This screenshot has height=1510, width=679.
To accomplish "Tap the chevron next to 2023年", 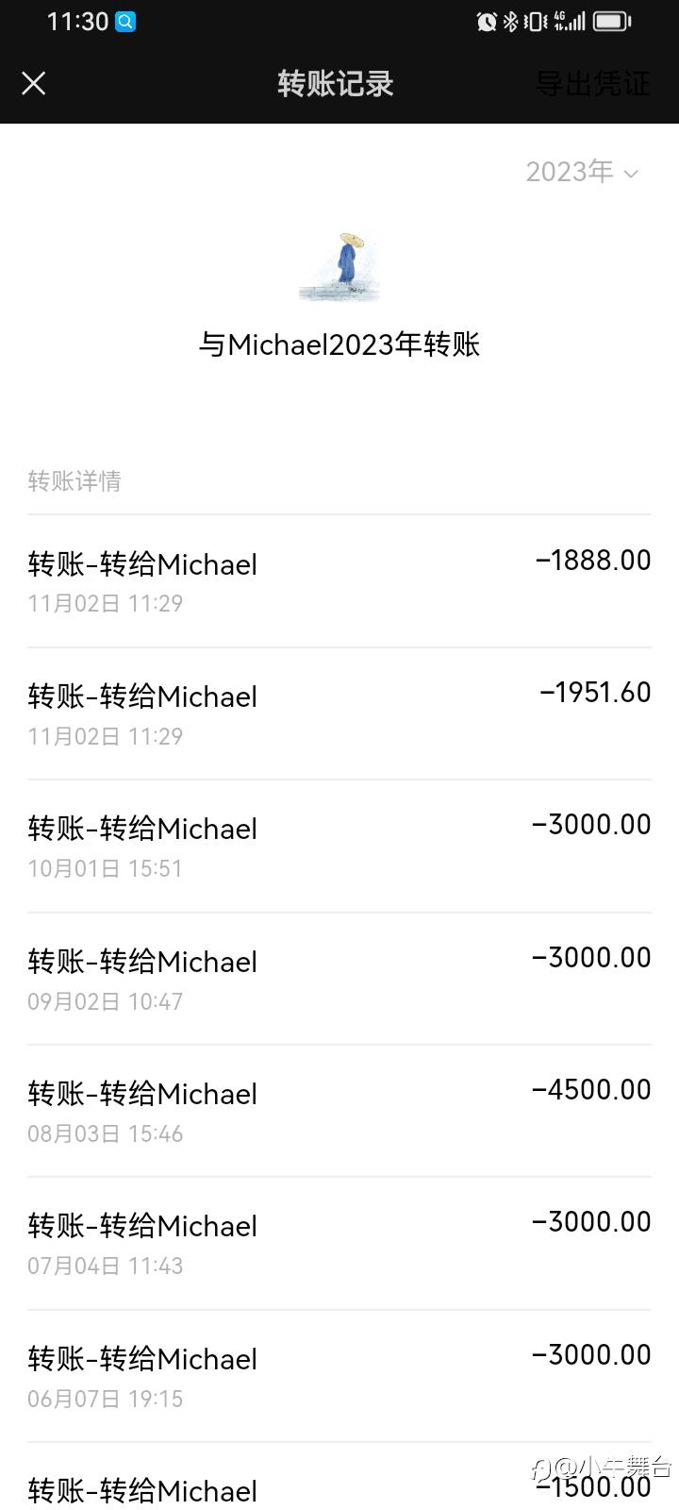I will click(631, 174).
